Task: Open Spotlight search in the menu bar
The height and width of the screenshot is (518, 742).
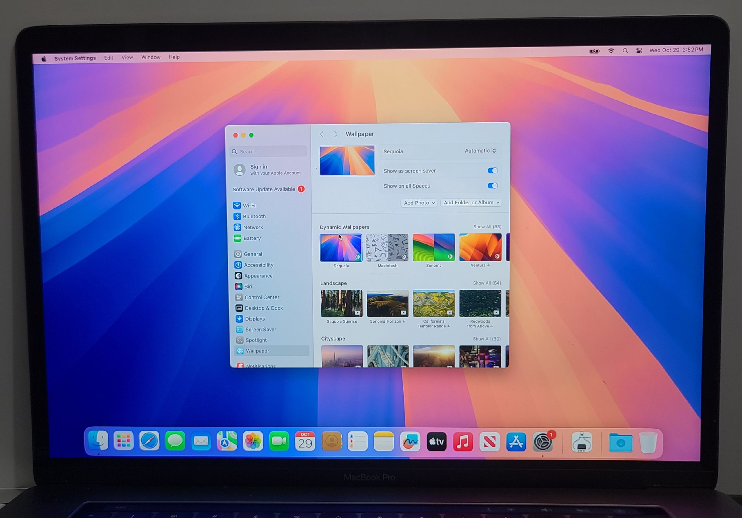Action: click(x=625, y=51)
